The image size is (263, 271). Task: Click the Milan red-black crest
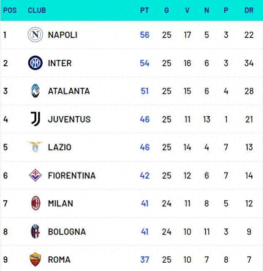point(36,203)
